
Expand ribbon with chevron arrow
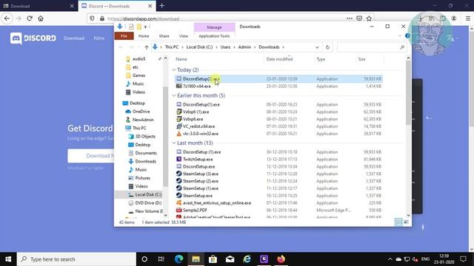(x=400, y=36)
